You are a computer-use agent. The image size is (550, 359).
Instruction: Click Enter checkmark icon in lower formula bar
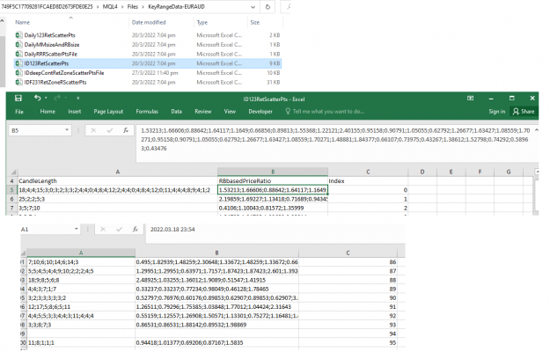pyautogui.click(x=120, y=230)
